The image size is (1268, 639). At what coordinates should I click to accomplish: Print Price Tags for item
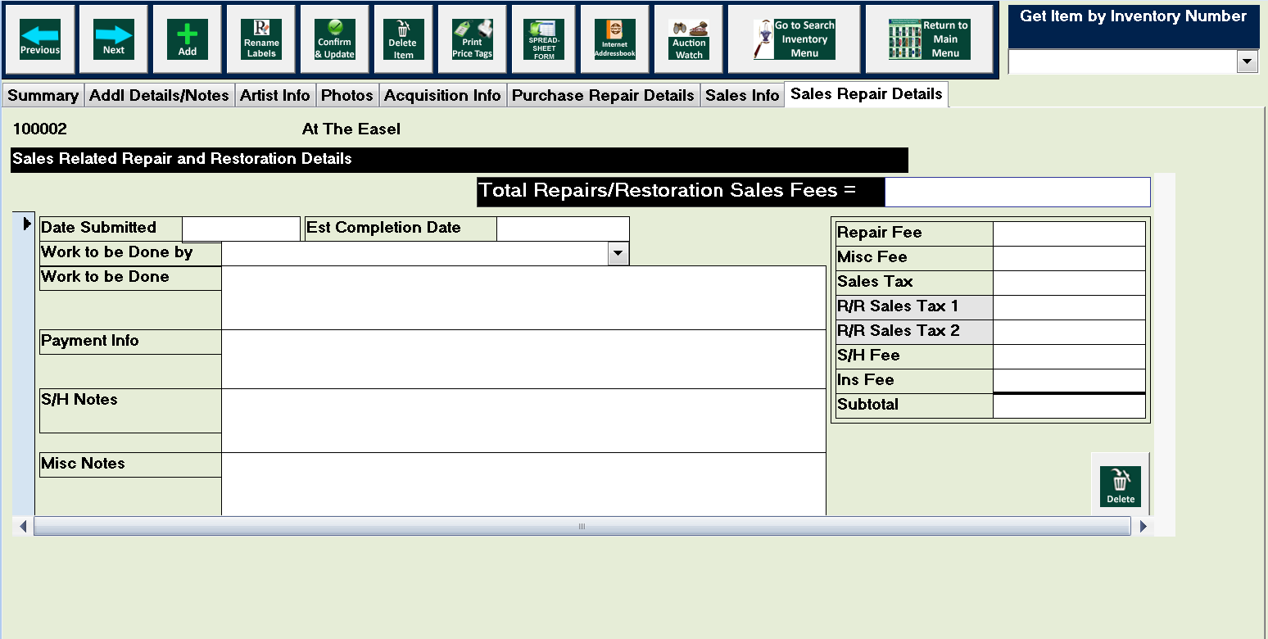click(472, 39)
